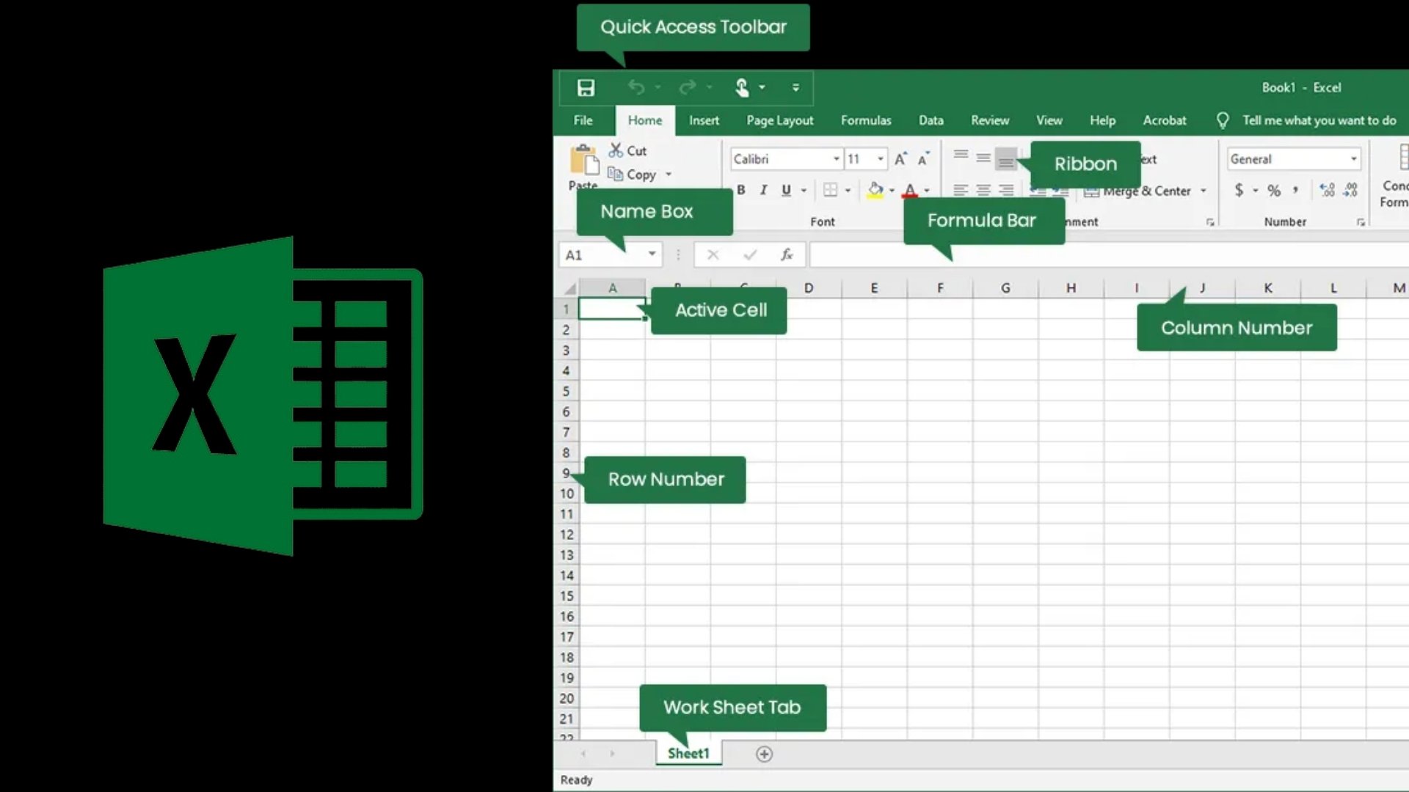Switch to the Insert ribbon tab

704,120
